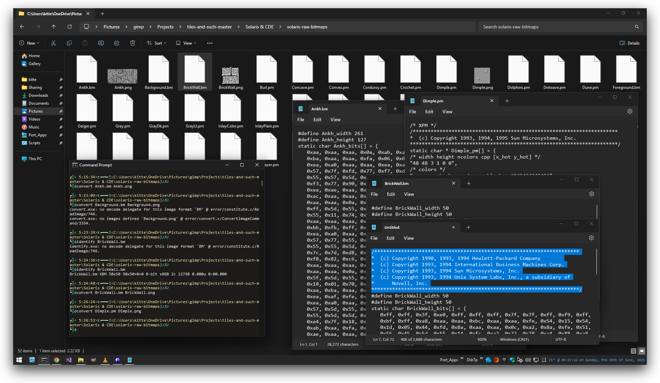The width and height of the screenshot is (660, 383).
Task: Refresh the Explorer folder view
Action: pyautogui.click(x=70, y=27)
